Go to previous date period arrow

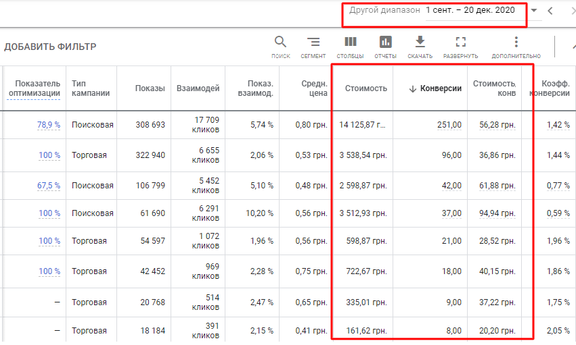[x=550, y=11]
